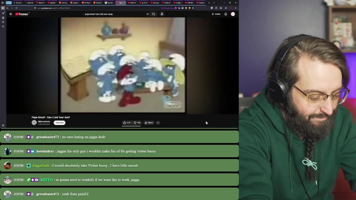Switch to the Green Bu tab
Screen dimensions: 356x200
coord(29,3)
